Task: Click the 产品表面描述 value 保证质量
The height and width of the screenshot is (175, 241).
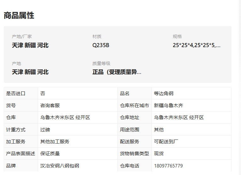Action: 50,153
